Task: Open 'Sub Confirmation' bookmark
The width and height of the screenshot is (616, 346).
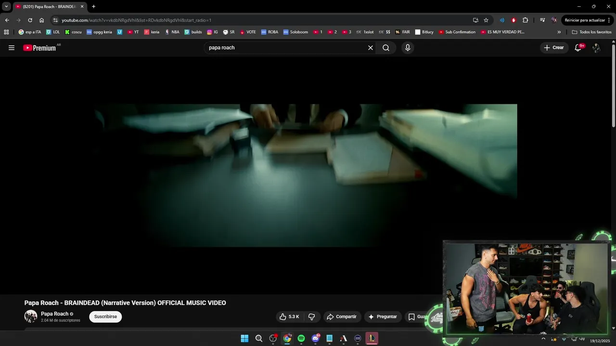Action: [x=457, y=32]
